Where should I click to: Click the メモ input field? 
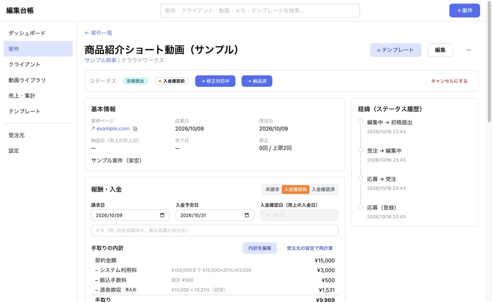[215, 230]
